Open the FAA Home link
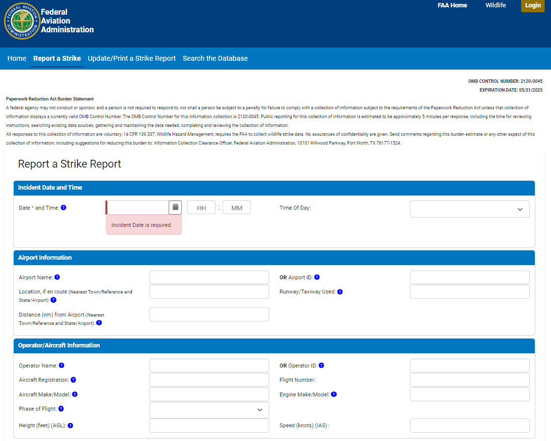This screenshot has width=551, height=441. coord(452,5)
